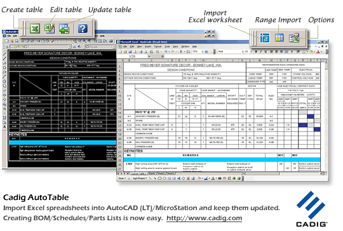Click the Import Excel worksheet icon
Viewport: 343px width, 231px height.
tap(265, 38)
